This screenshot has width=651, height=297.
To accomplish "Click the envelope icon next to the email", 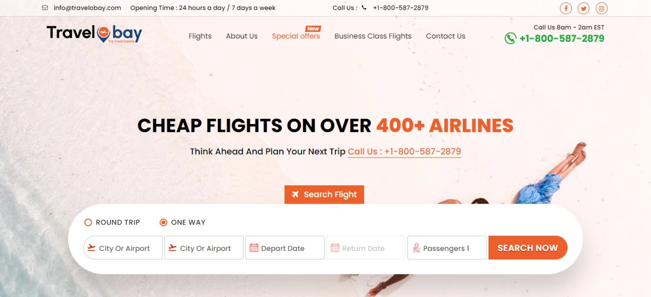I will click(44, 7).
